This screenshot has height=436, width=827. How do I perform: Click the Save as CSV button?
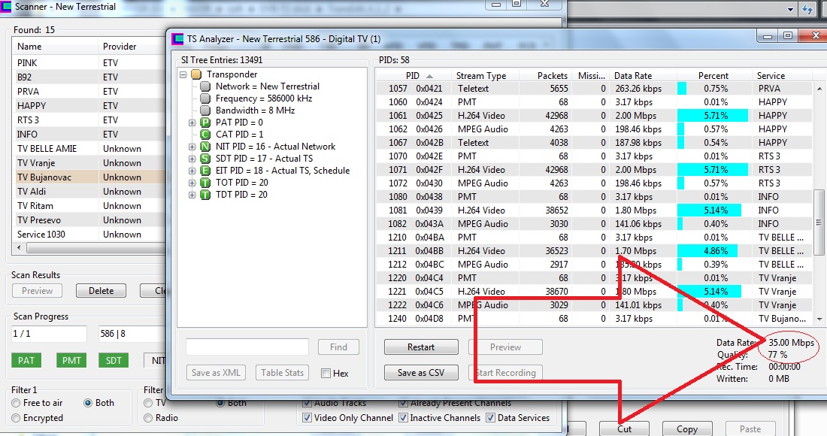click(421, 373)
